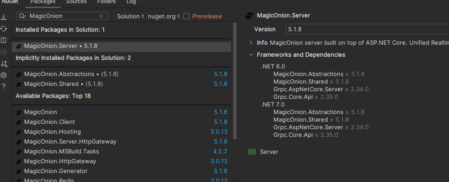The image size is (449, 182).
Task: Enable the Prerelease checkbox
Action: point(186,16)
